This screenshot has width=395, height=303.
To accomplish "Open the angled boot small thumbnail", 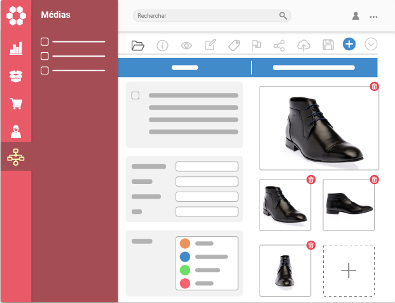I will tap(285, 205).
